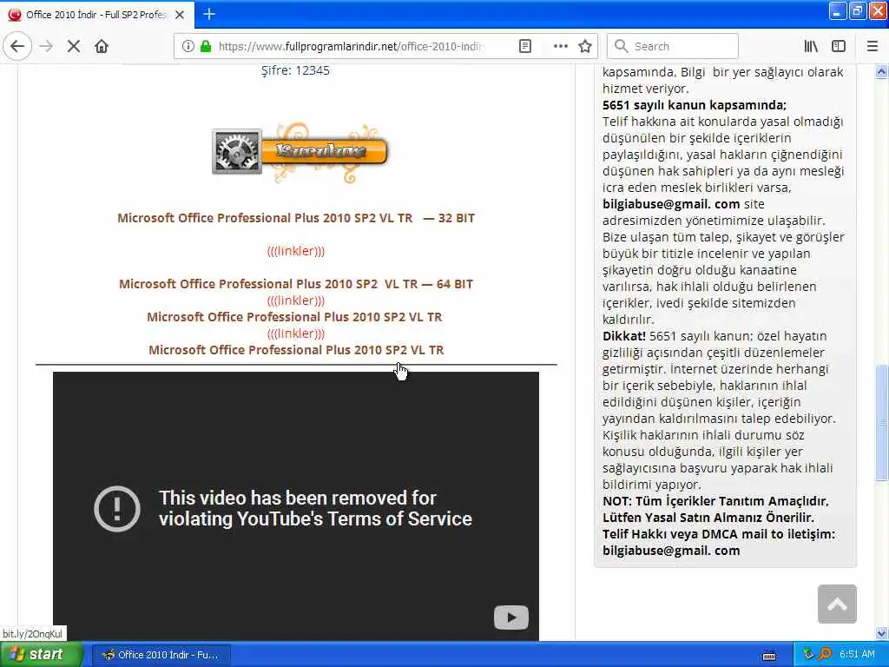Open linkler directly below the 64 BIT heading
The image size is (889, 667).
(x=296, y=300)
